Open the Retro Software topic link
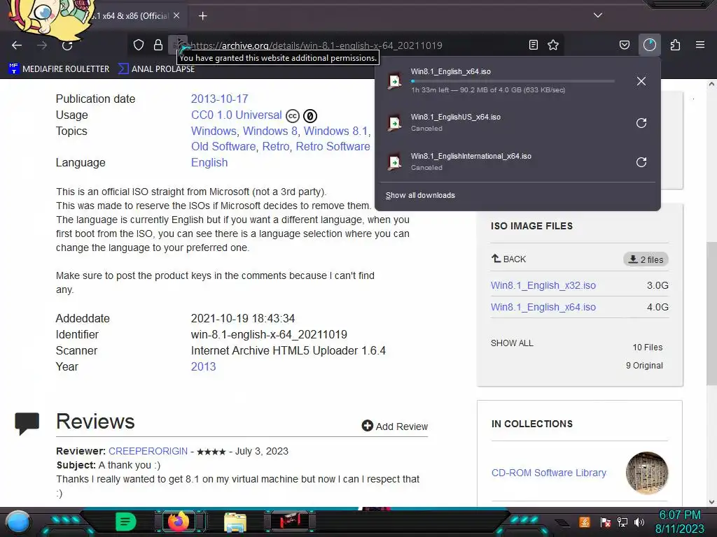 point(333,147)
